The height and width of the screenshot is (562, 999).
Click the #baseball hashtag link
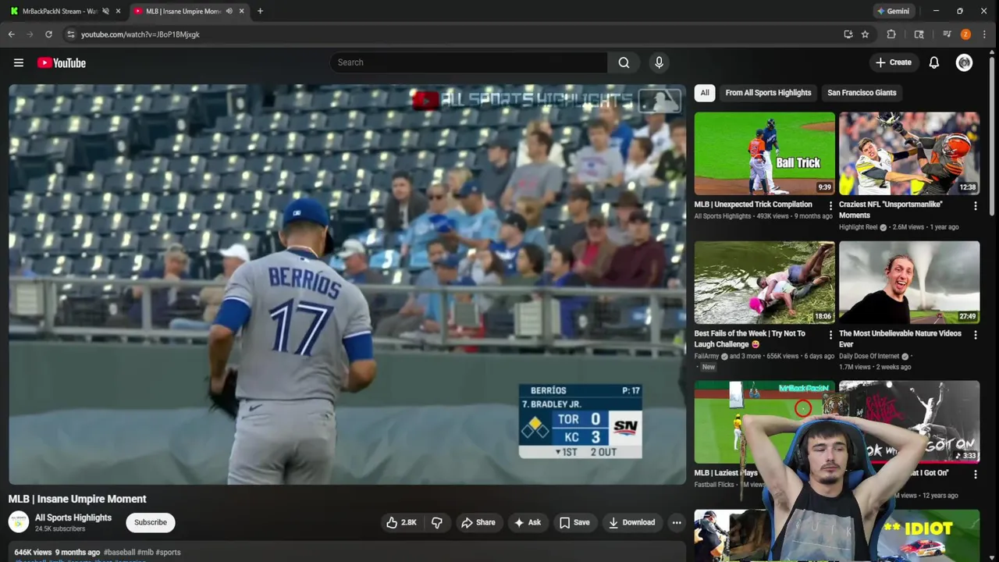119,552
